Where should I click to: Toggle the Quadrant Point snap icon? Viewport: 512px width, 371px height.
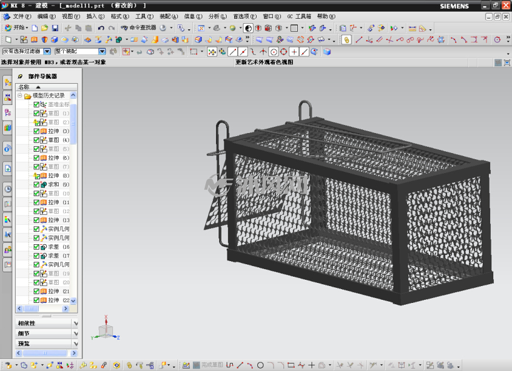point(283,52)
